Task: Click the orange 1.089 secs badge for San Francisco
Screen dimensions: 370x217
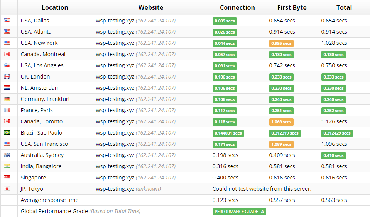Action: (x=281, y=144)
